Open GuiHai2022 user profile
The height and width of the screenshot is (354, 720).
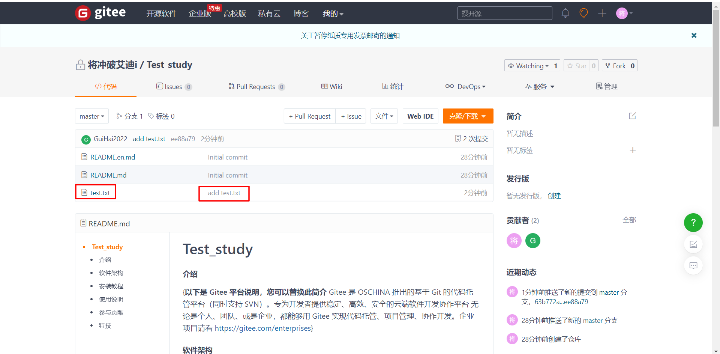pyautogui.click(x=110, y=139)
